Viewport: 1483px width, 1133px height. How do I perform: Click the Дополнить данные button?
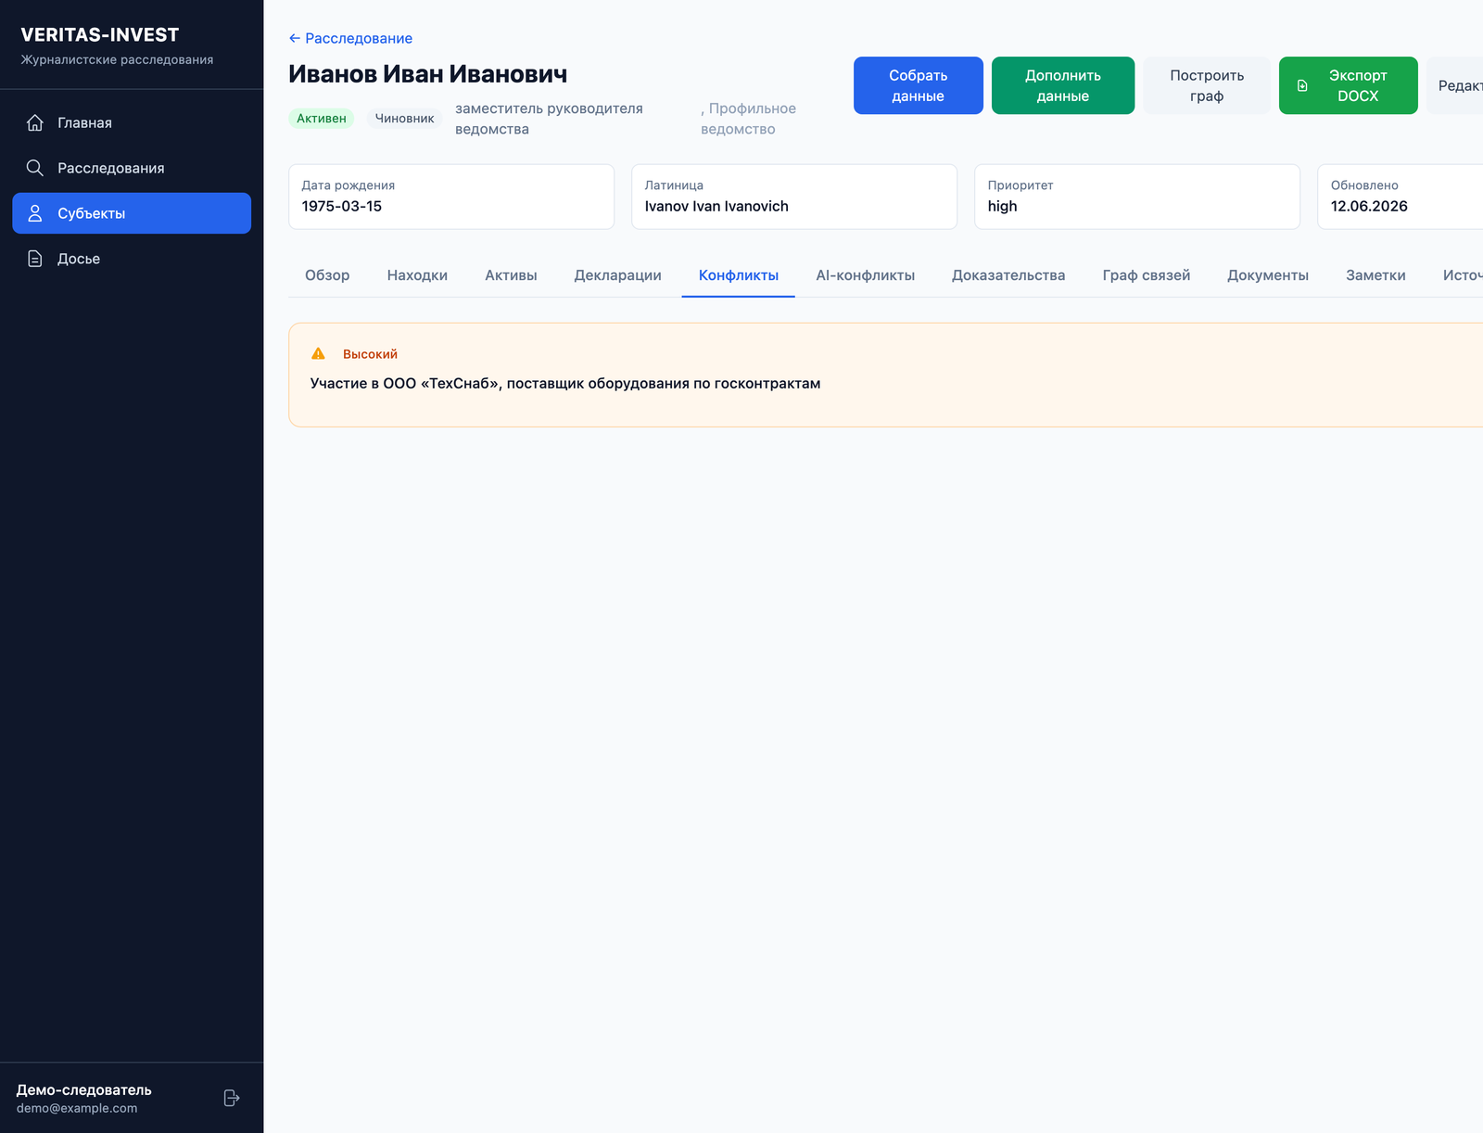click(1062, 85)
